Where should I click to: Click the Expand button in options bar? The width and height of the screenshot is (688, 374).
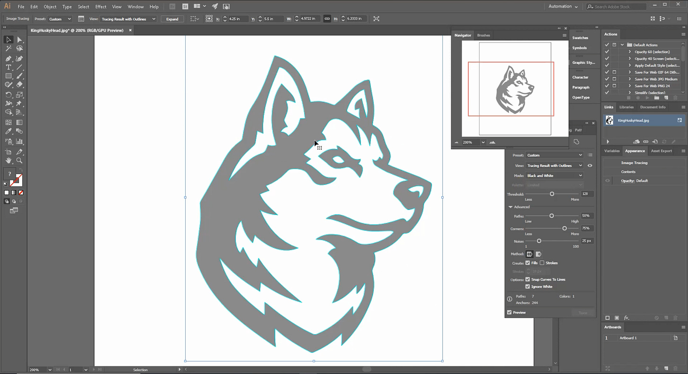coord(172,19)
